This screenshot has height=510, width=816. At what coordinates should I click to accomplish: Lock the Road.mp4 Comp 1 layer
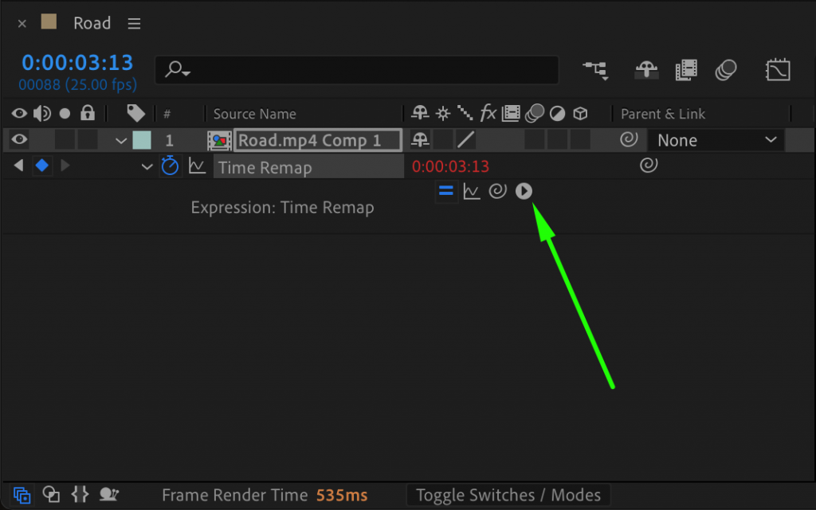coord(86,140)
